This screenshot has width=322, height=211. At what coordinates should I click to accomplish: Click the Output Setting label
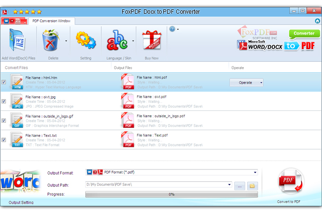pos(21,203)
